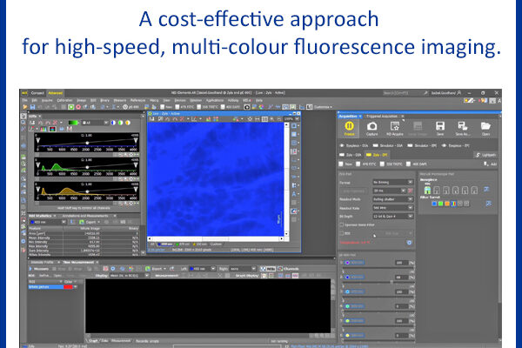522x348 pixels.
Task: Select the 550 TRITC optical configuration
Action: pyautogui.click(x=391, y=164)
